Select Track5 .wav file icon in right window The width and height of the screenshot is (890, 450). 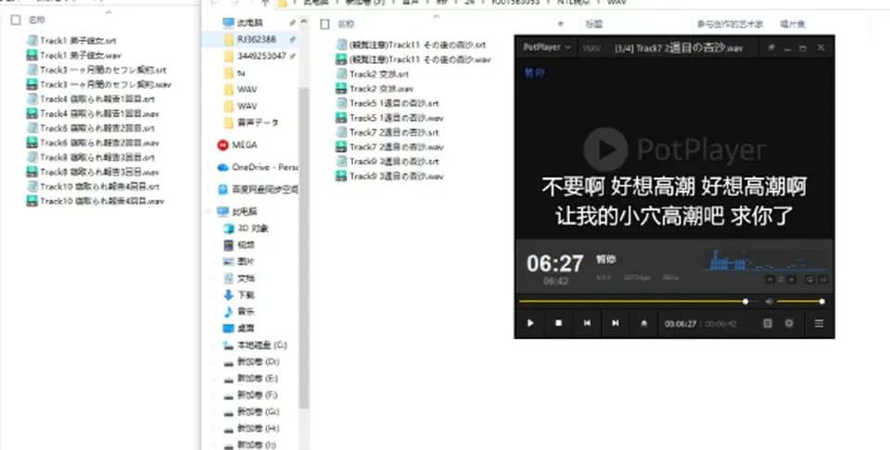coord(341,118)
